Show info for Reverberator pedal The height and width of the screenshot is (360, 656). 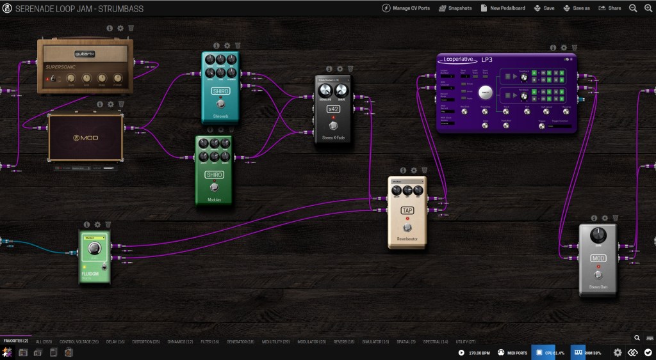coord(403,170)
